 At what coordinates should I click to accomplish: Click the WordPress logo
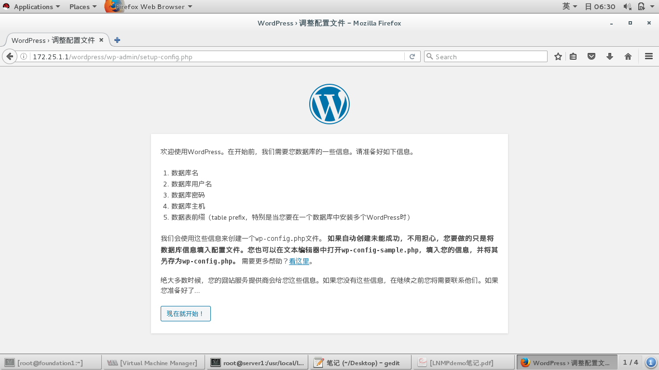click(329, 104)
